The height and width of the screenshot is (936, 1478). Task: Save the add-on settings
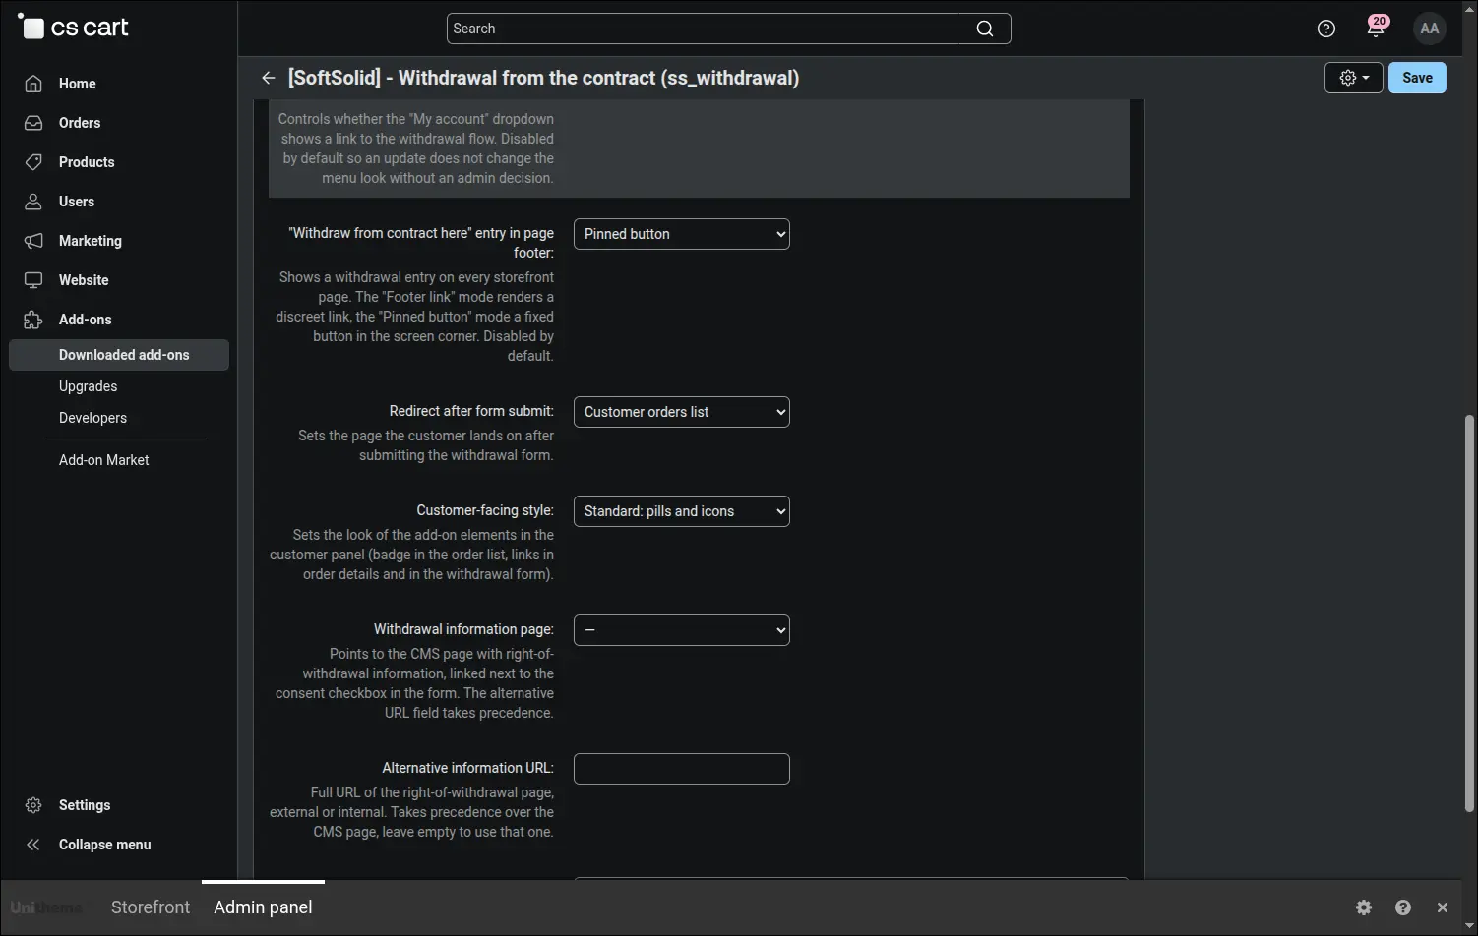click(x=1417, y=78)
